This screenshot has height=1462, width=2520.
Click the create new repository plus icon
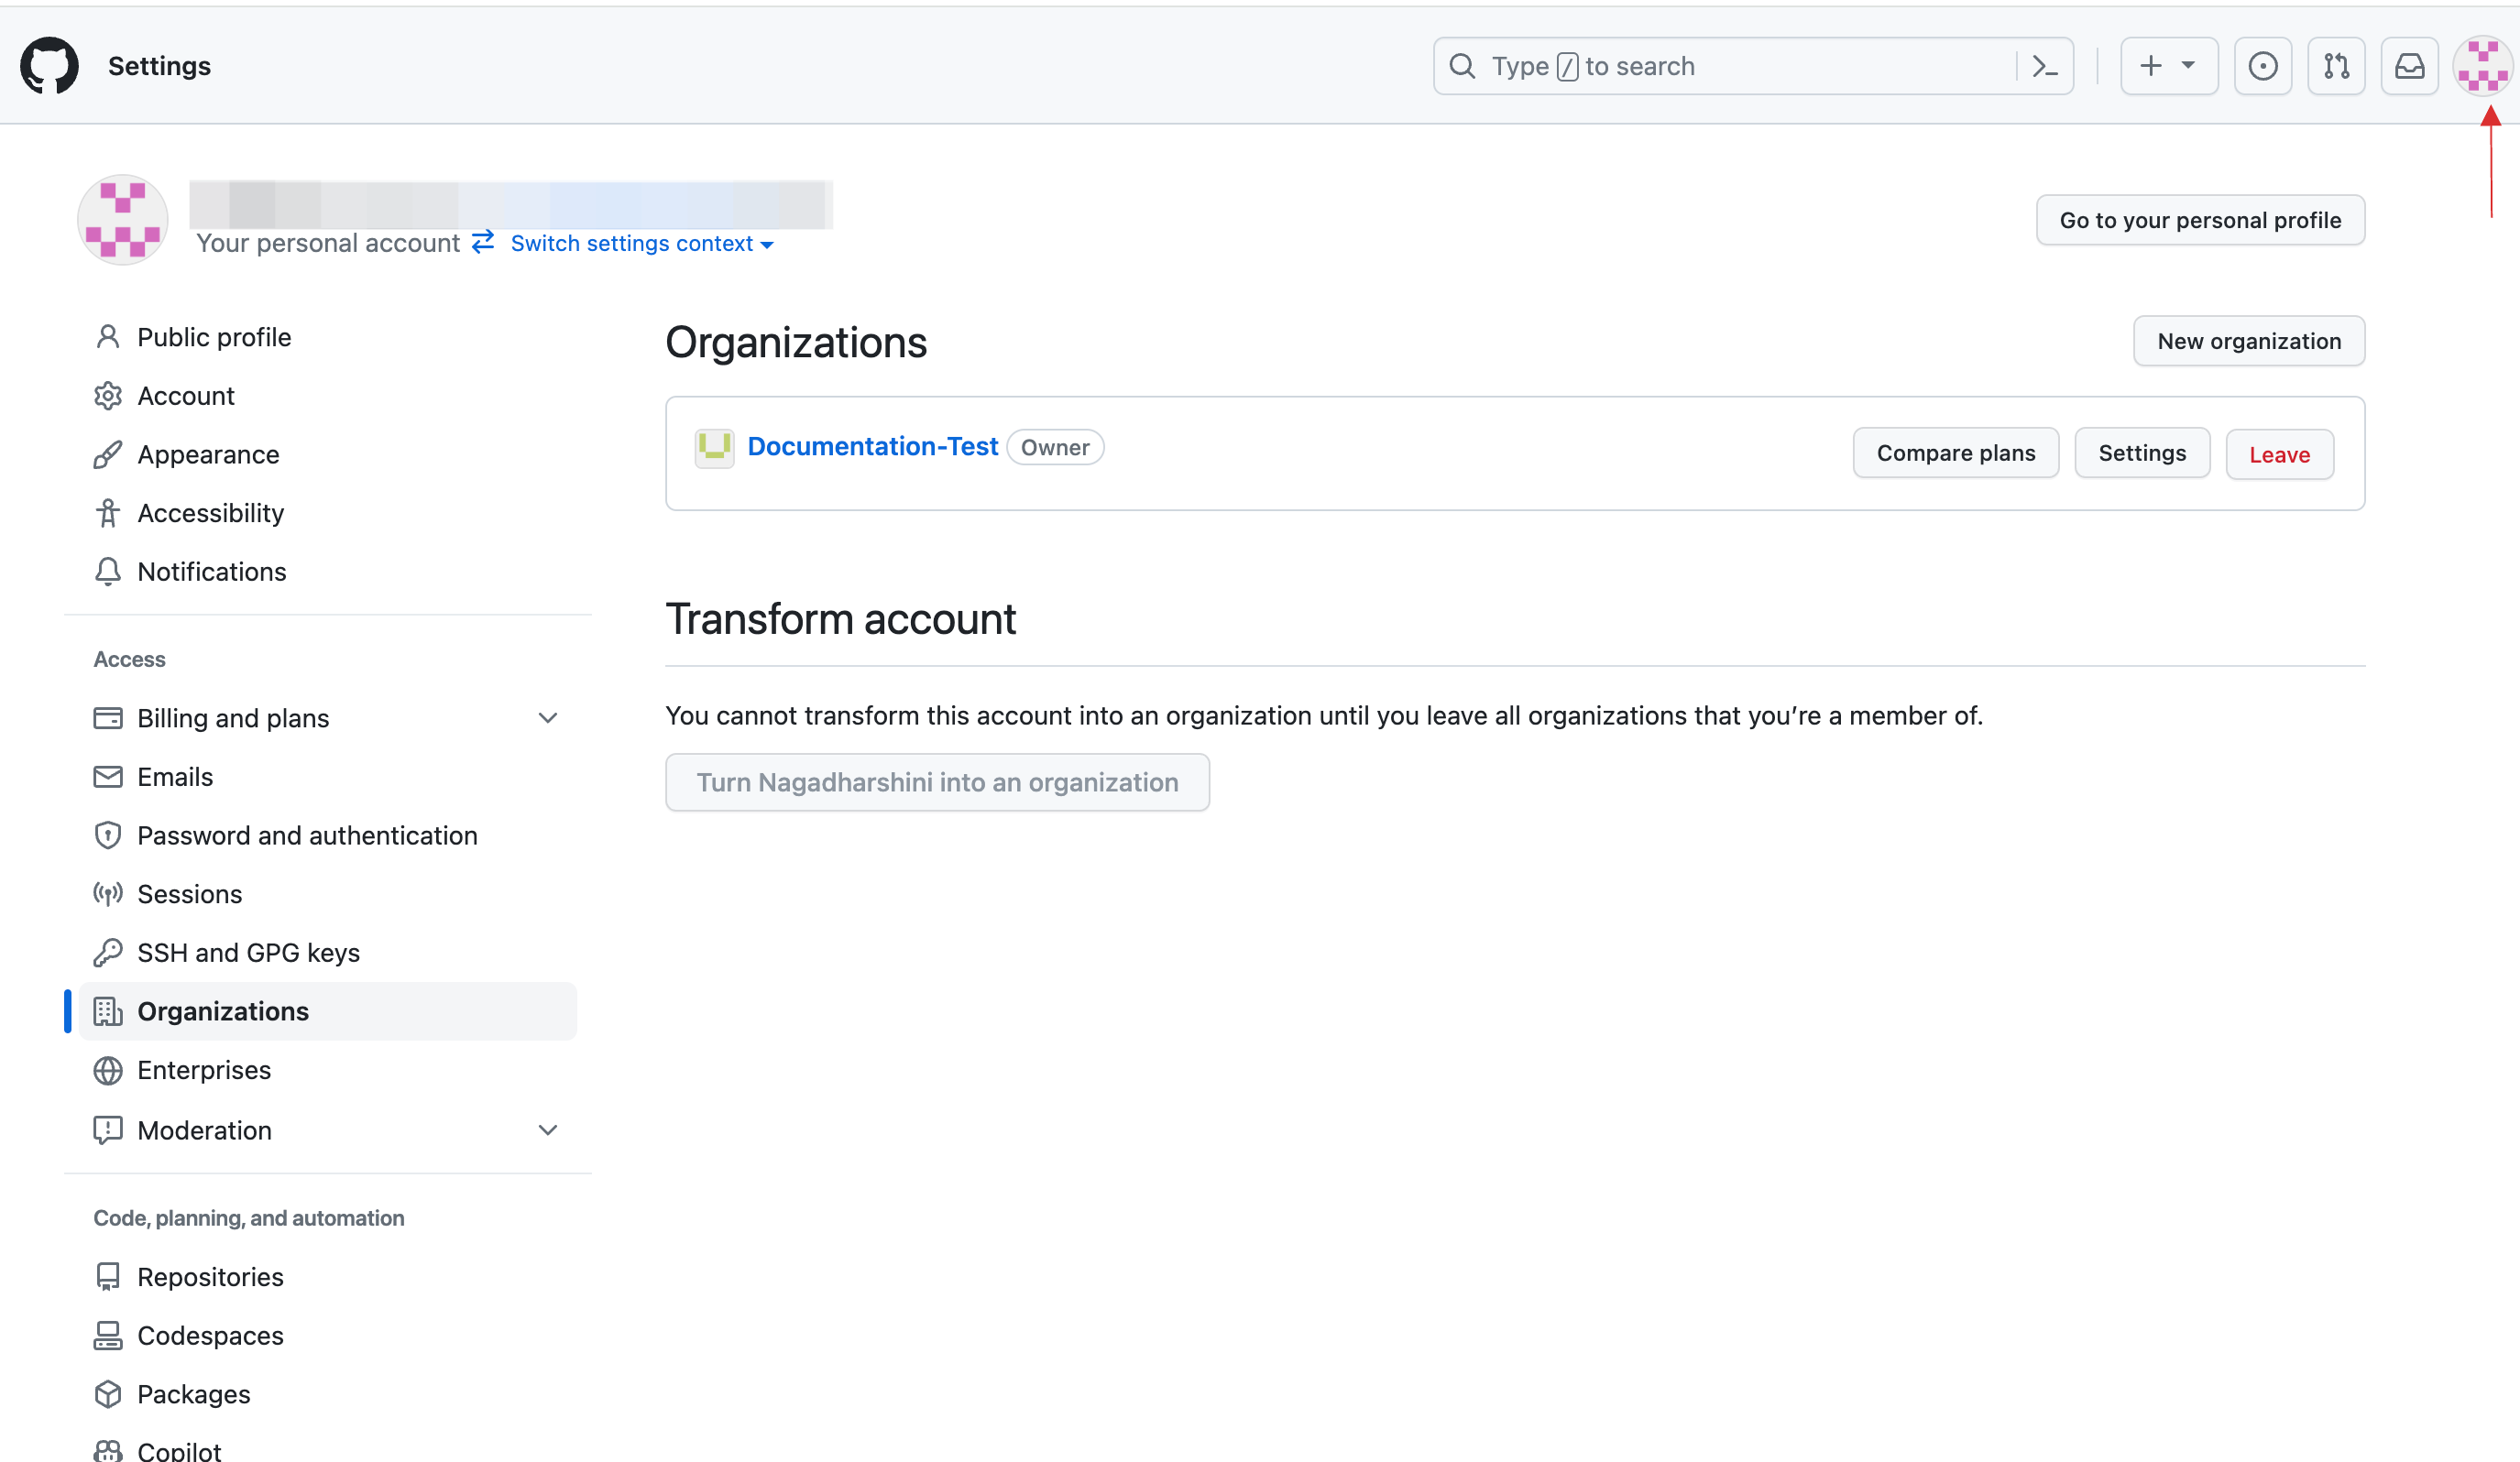tap(2153, 66)
